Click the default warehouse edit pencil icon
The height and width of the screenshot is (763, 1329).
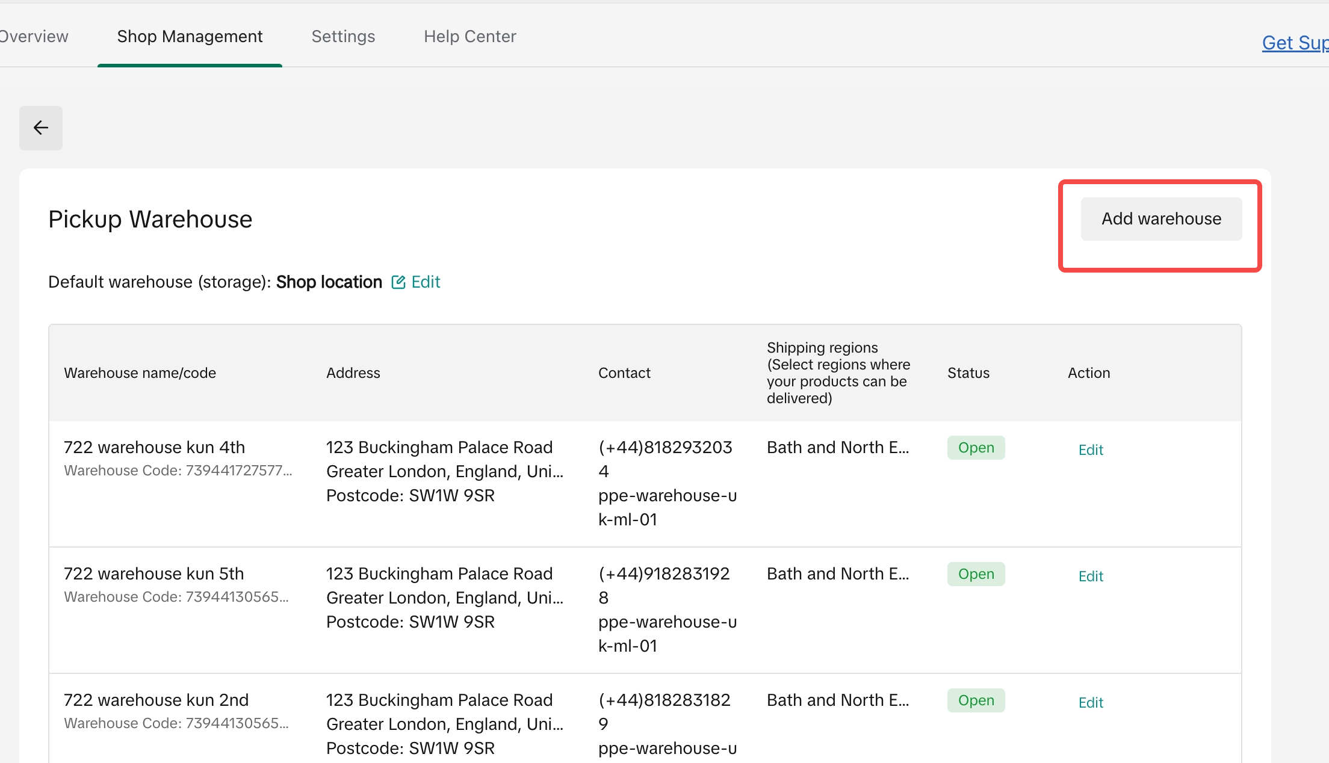tap(398, 282)
